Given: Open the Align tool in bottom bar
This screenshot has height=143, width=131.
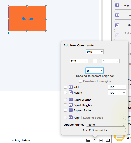Looking at the screenshot, I should coord(88,140).
